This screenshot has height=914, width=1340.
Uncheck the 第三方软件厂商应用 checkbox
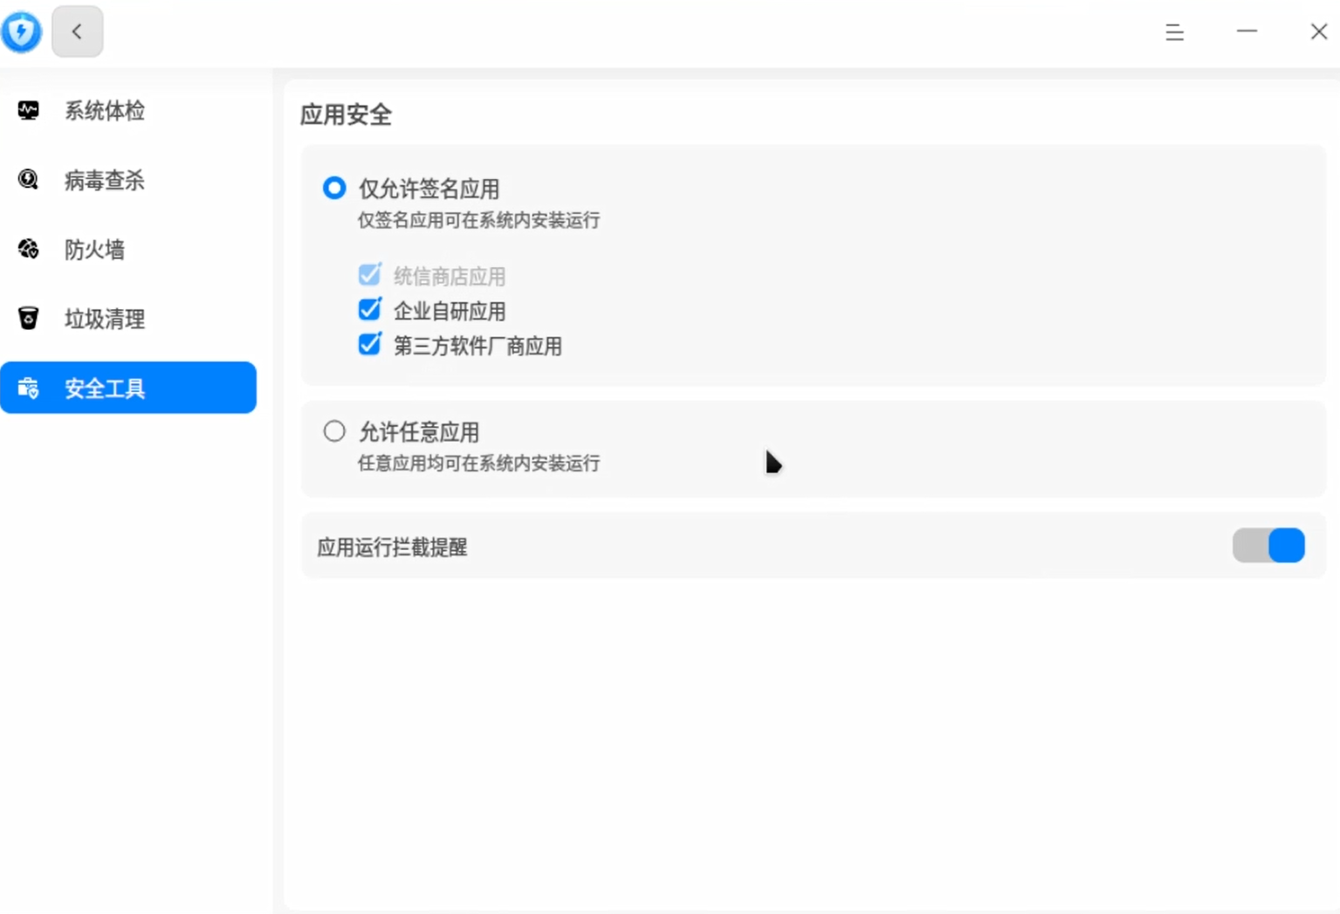(x=369, y=345)
